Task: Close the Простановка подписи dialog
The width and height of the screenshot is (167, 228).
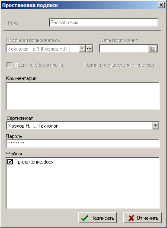Action: coord(161,5)
